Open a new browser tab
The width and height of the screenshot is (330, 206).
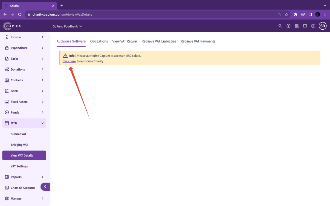62,6
